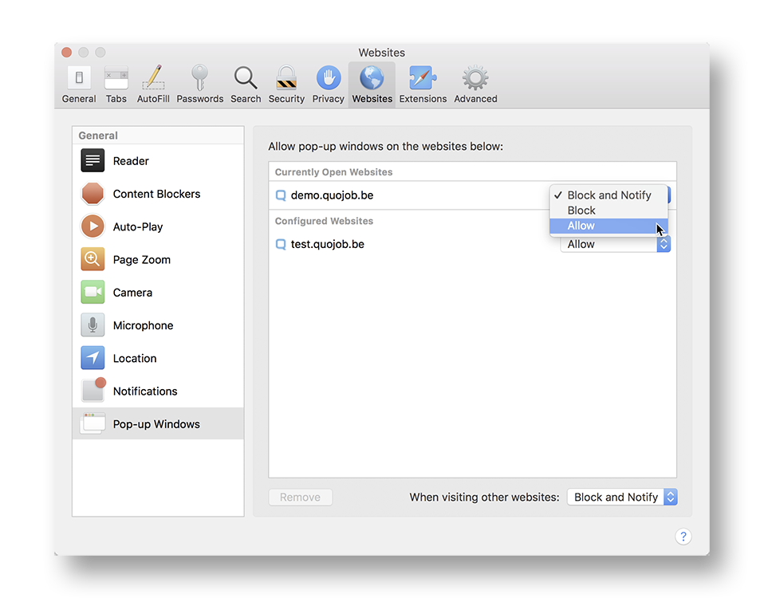Image resolution: width=764 pixels, height=598 pixels.
Task: Switch to the Extensions tab label
Action: click(423, 99)
